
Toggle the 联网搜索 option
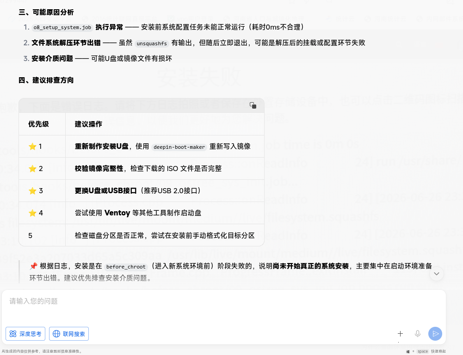[69, 334]
